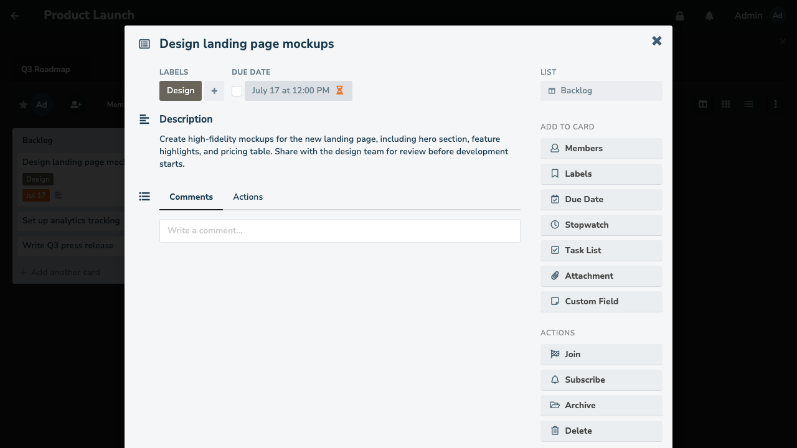
Task: Open the Backlog list selector
Action: pyautogui.click(x=601, y=91)
